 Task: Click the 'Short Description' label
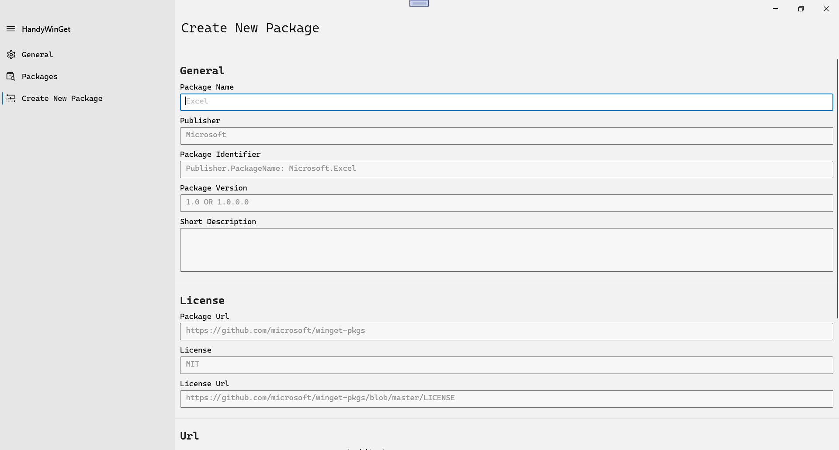point(218,222)
